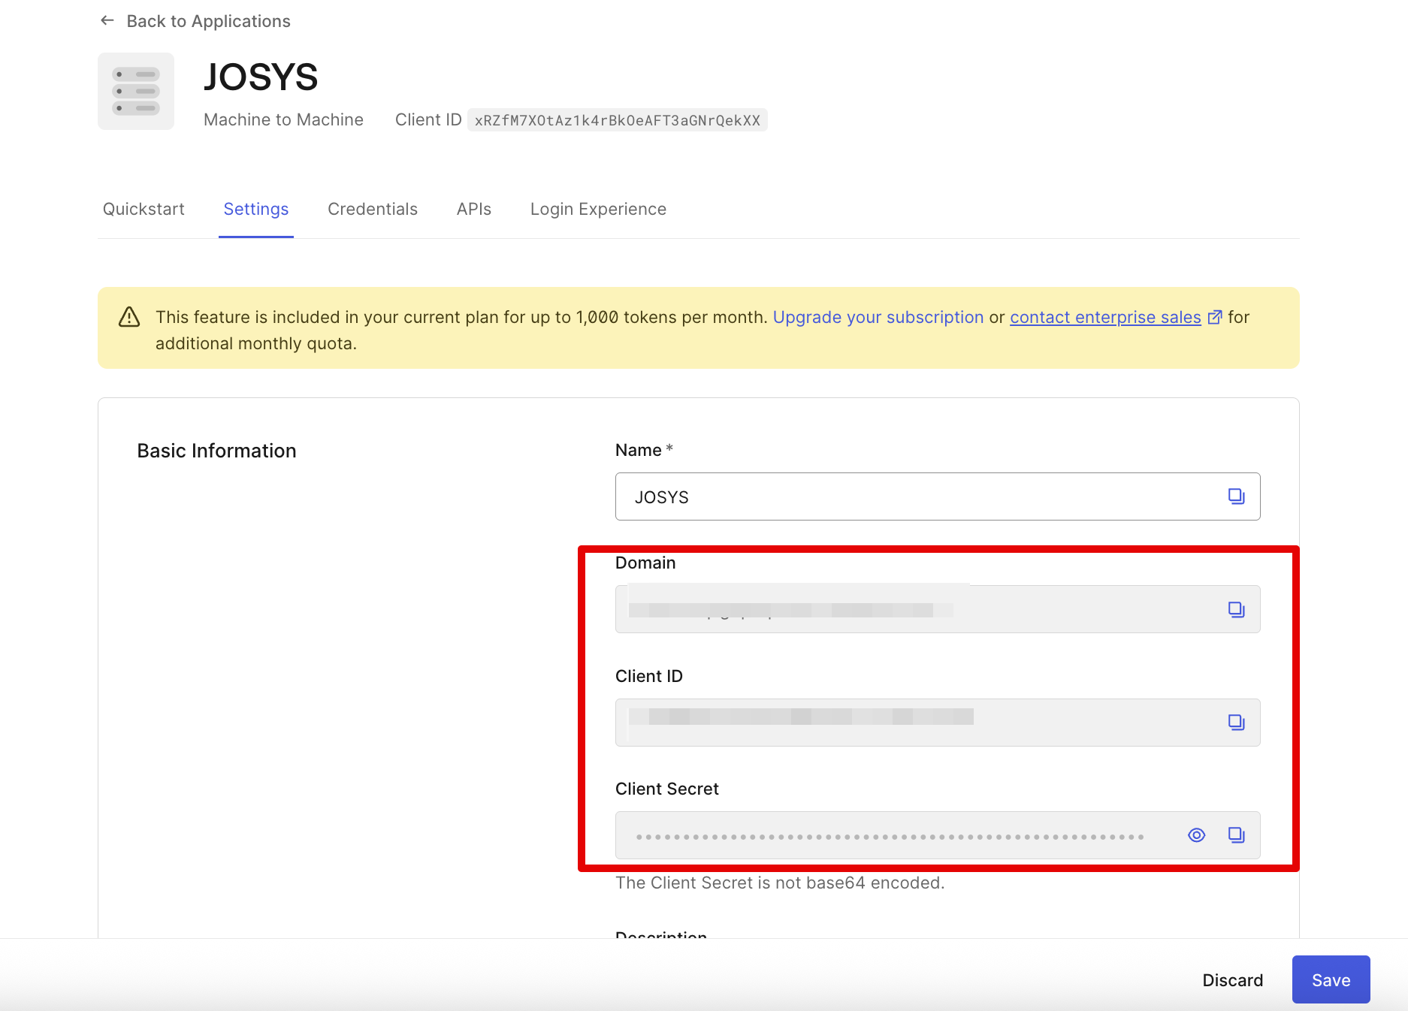The width and height of the screenshot is (1408, 1011).
Task: Click the external link icon after enterprise sales
Action: click(1214, 317)
